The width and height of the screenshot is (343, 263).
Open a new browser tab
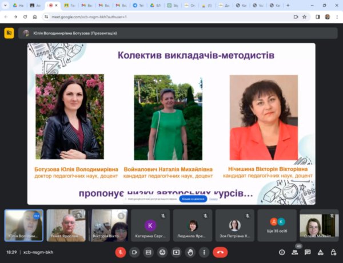tap(288, 5)
